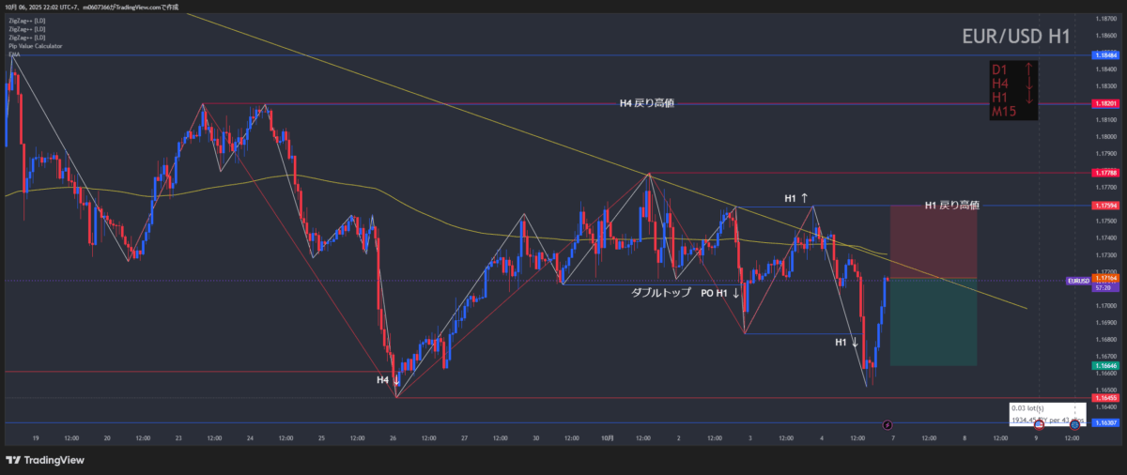Click the D1 H4 H1 M15 trend table
Image resolution: width=1127 pixels, height=475 pixels.
(x=1013, y=90)
